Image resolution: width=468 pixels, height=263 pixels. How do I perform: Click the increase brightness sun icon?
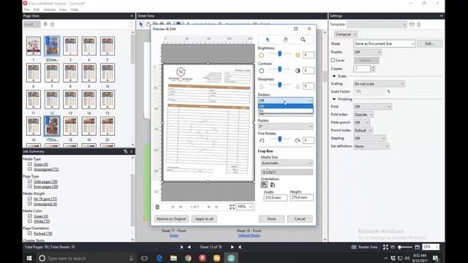[298, 56]
